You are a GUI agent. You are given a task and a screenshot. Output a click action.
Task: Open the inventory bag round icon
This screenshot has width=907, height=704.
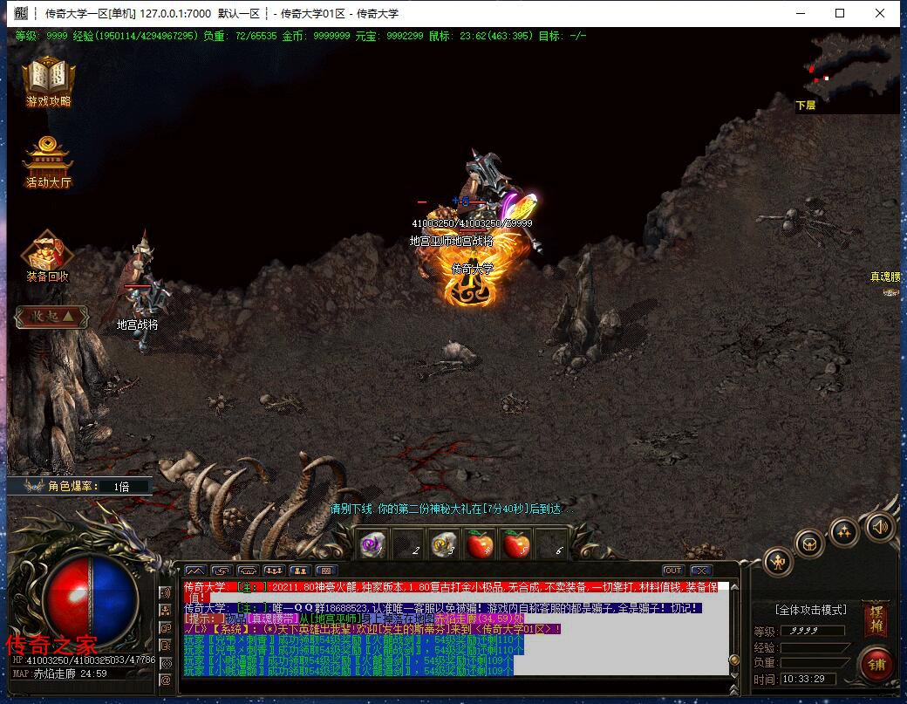[809, 543]
